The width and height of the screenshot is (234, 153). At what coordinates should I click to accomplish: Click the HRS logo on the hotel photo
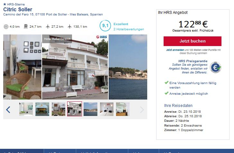pos(102,37)
